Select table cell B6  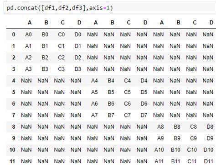click(x=111, y=104)
